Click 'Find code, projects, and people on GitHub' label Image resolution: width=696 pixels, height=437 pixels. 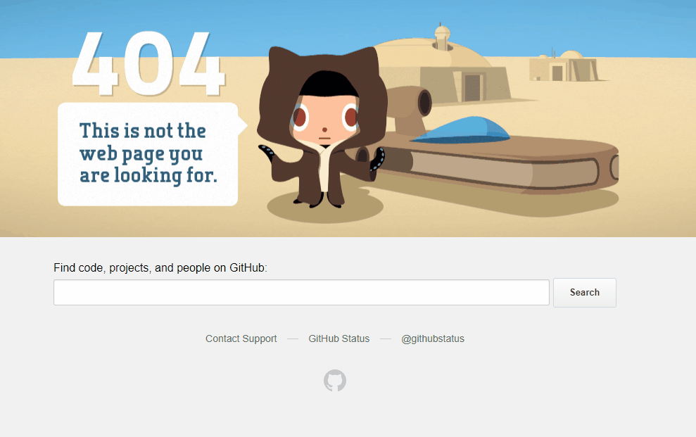tap(160, 268)
